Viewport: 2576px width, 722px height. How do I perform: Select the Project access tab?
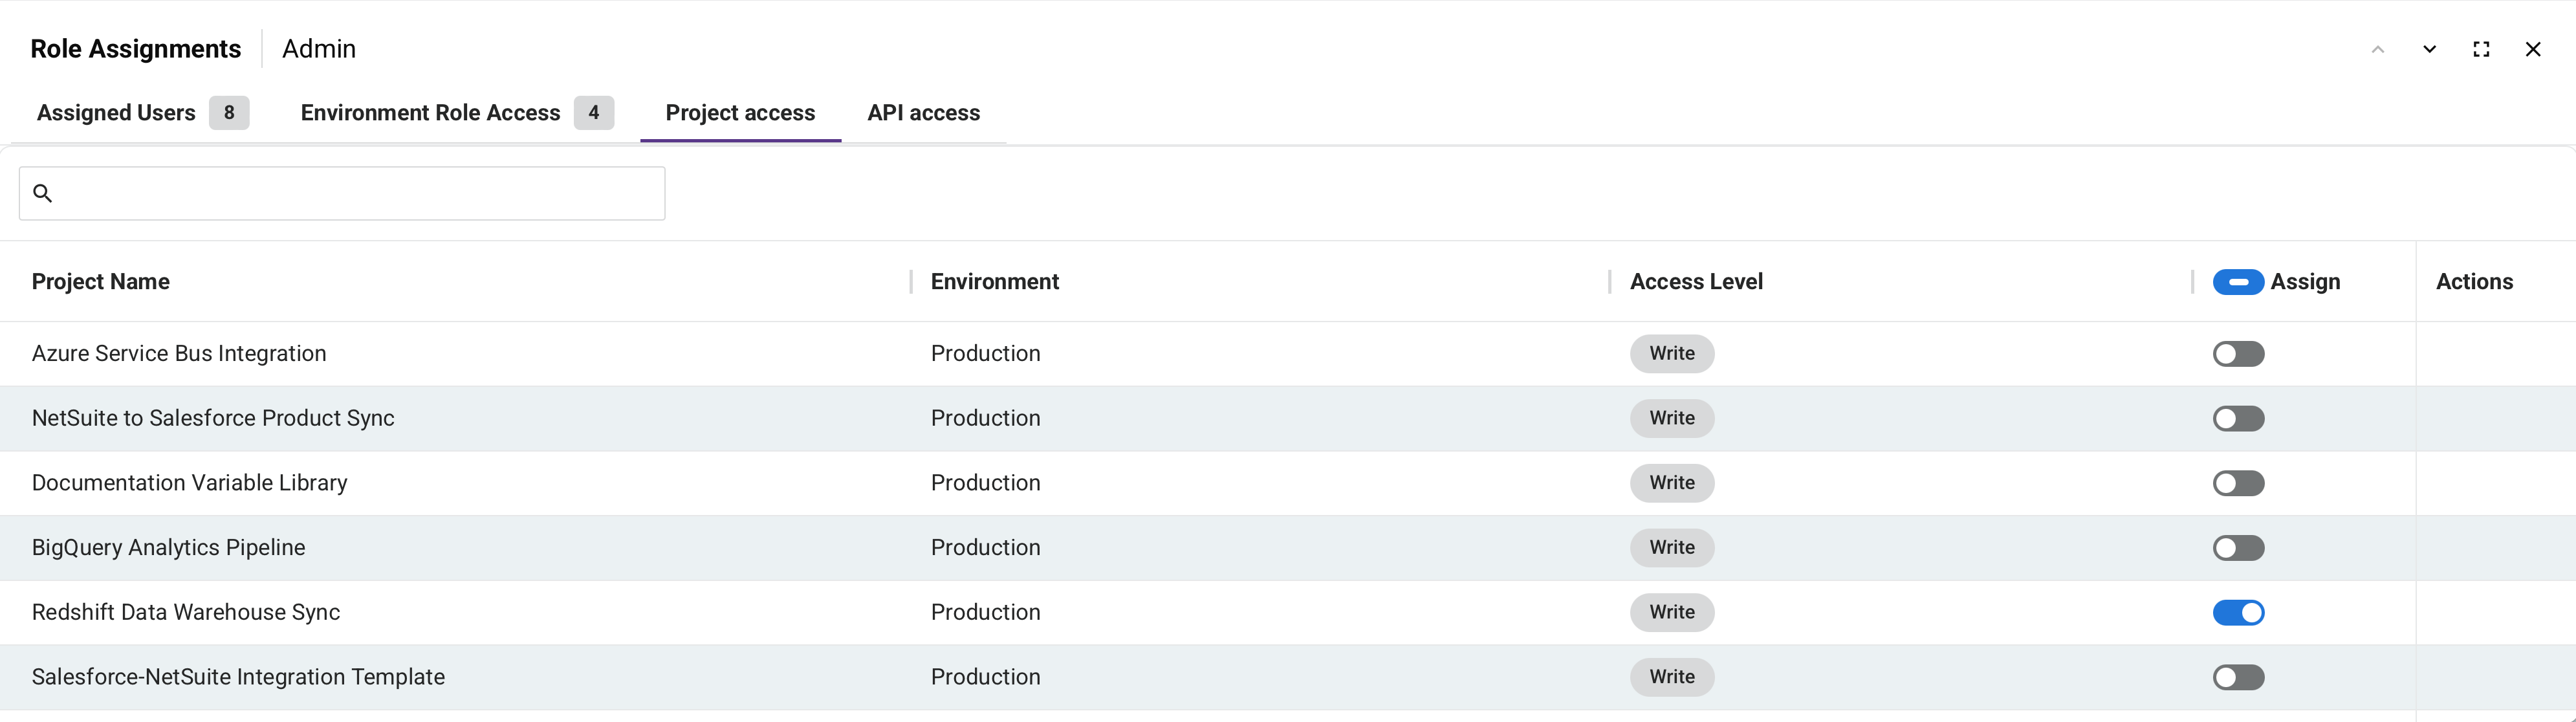click(x=740, y=113)
